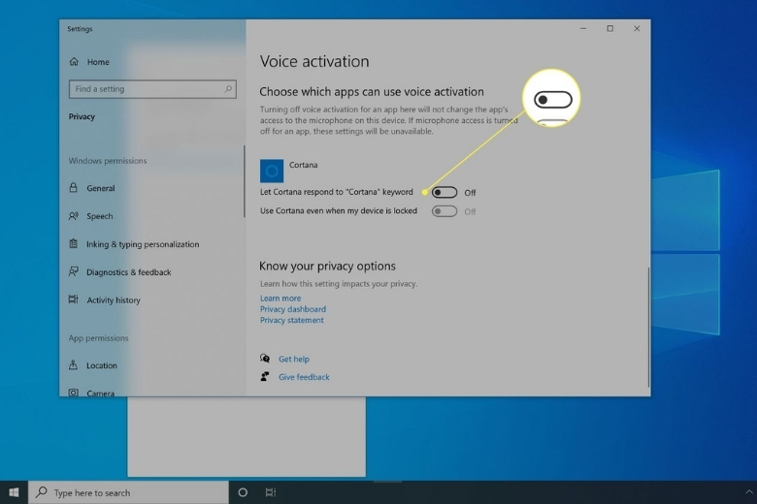The width and height of the screenshot is (757, 504).
Task: Click the Diagnostics & feedback icon
Action: (74, 271)
